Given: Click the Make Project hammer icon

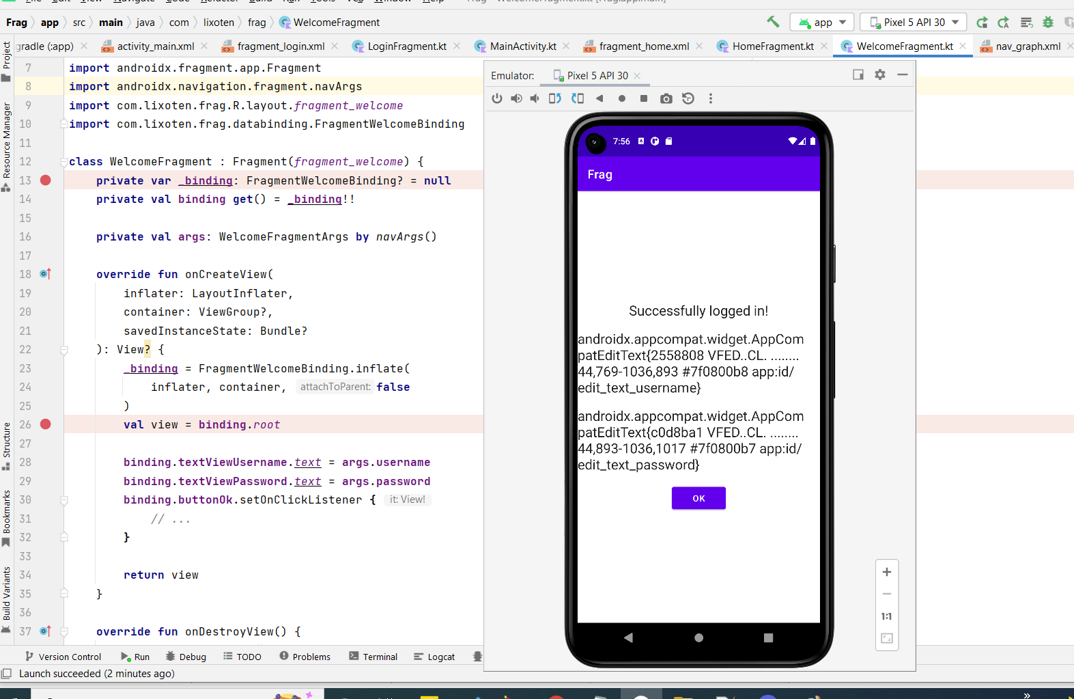Looking at the screenshot, I should tap(773, 22).
